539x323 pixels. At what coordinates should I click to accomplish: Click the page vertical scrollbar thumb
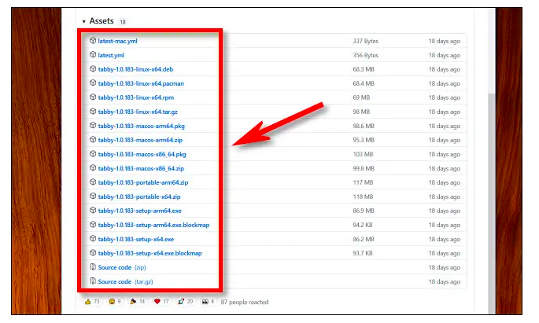tap(492, 203)
